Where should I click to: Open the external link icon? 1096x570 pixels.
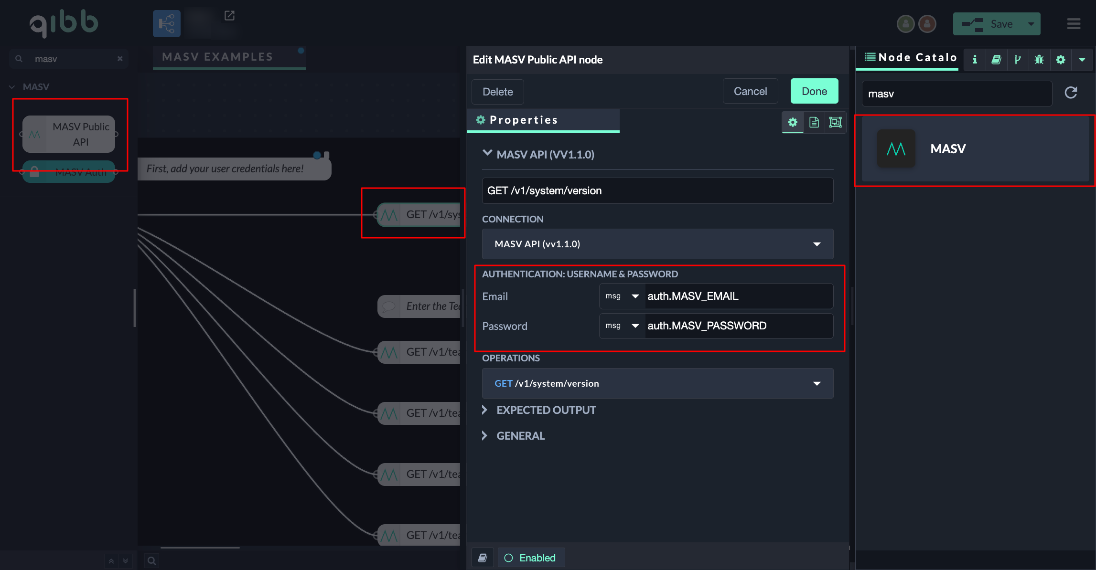pos(229,16)
